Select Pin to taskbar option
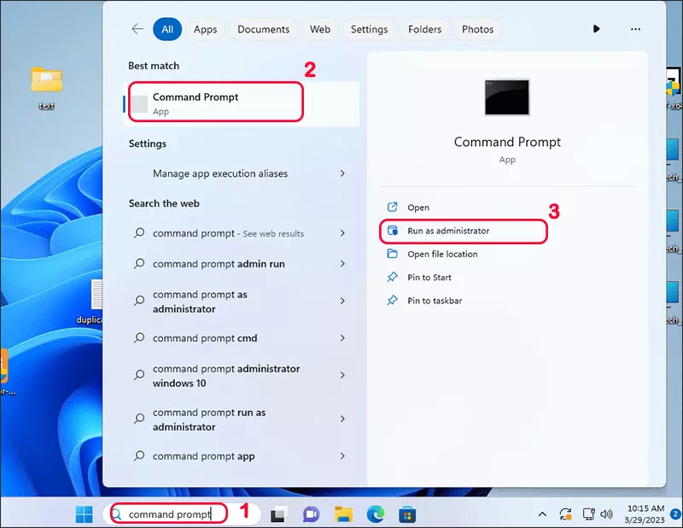The image size is (683, 528). coord(435,301)
